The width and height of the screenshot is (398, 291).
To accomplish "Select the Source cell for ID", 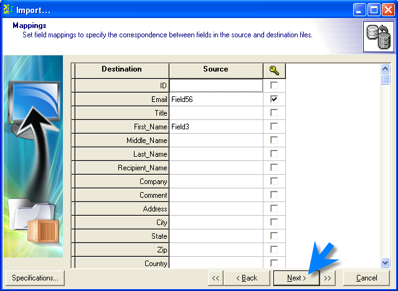I will pyautogui.click(x=216, y=85).
